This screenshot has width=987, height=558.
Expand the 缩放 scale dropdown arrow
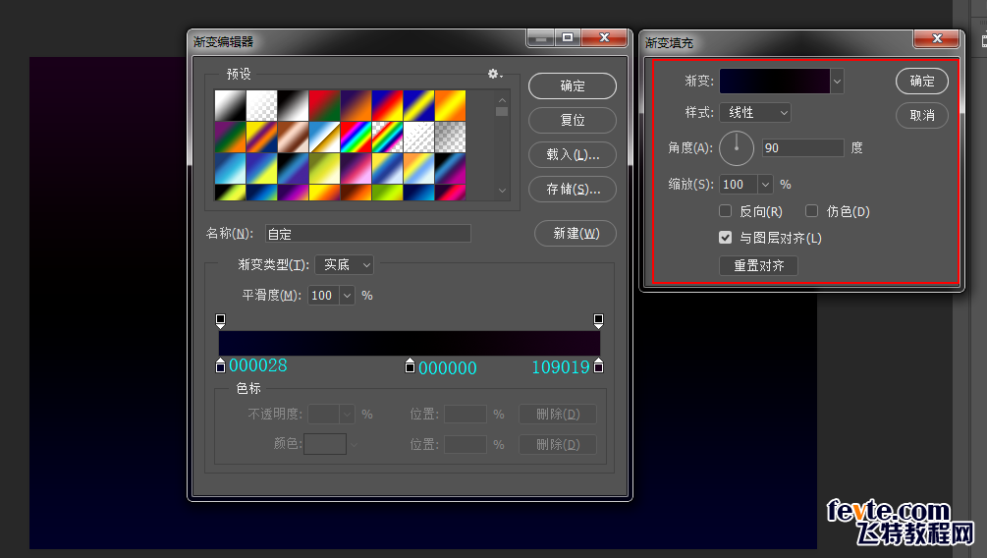[x=765, y=185]
